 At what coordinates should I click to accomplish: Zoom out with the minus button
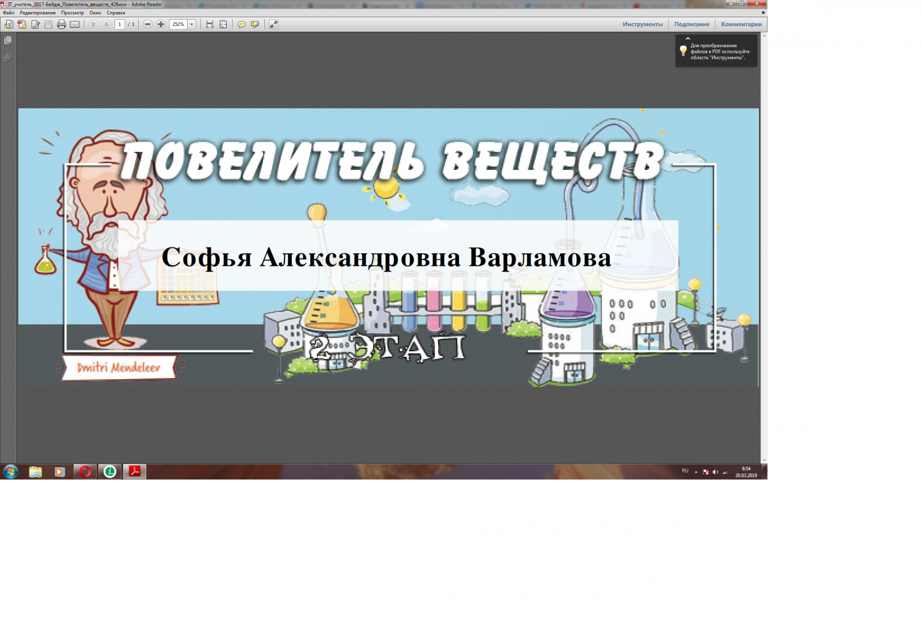(148, 24)
